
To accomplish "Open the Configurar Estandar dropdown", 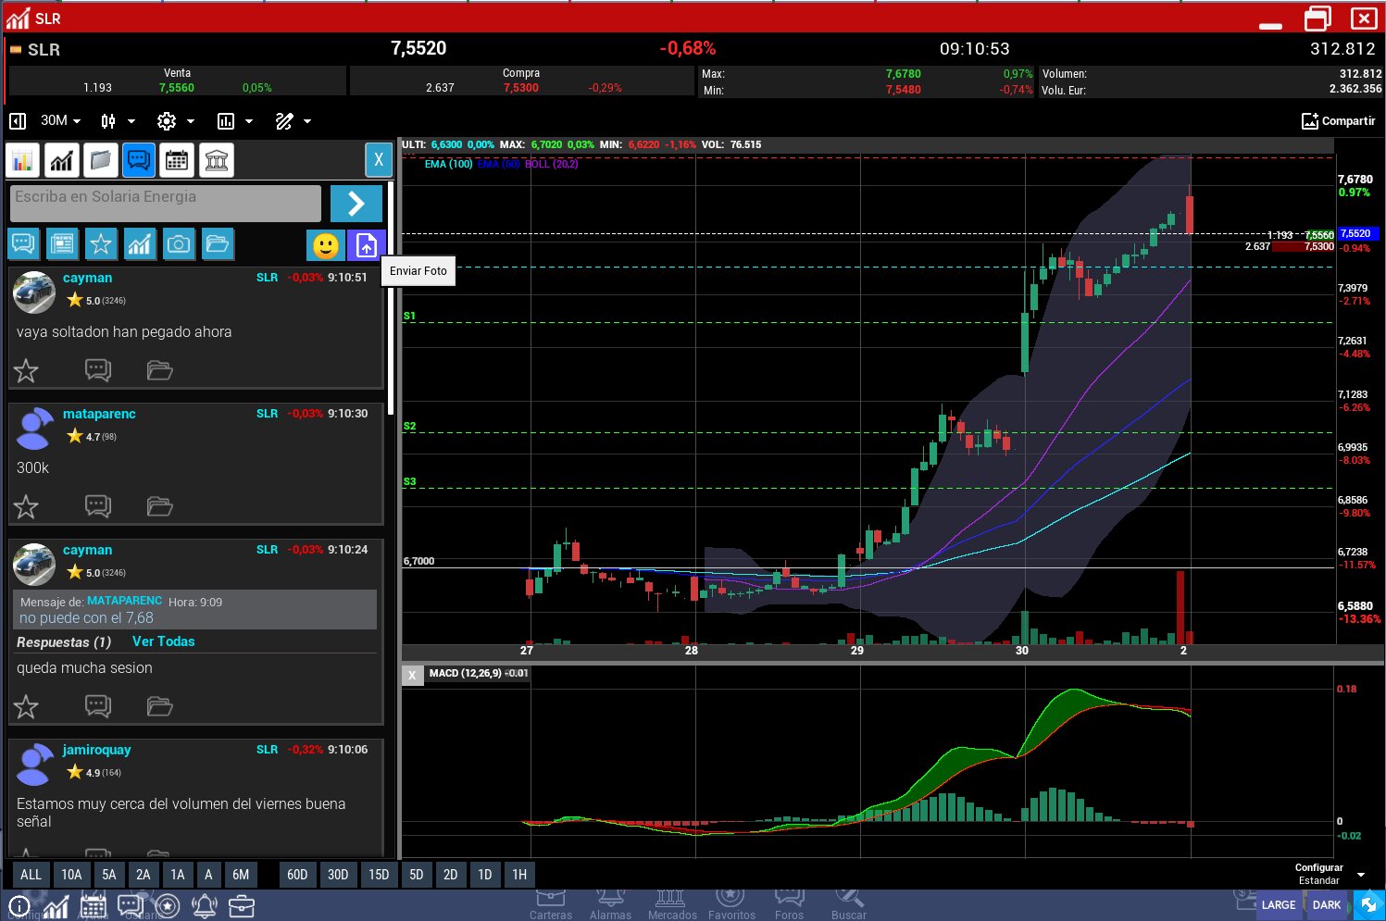I will (x=1330, y=874).
